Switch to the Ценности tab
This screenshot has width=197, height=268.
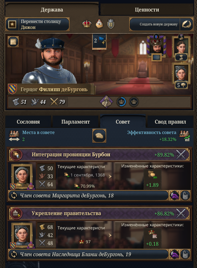147,10
